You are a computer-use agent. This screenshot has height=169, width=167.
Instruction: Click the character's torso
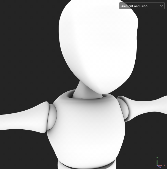(x=85, y=127)
